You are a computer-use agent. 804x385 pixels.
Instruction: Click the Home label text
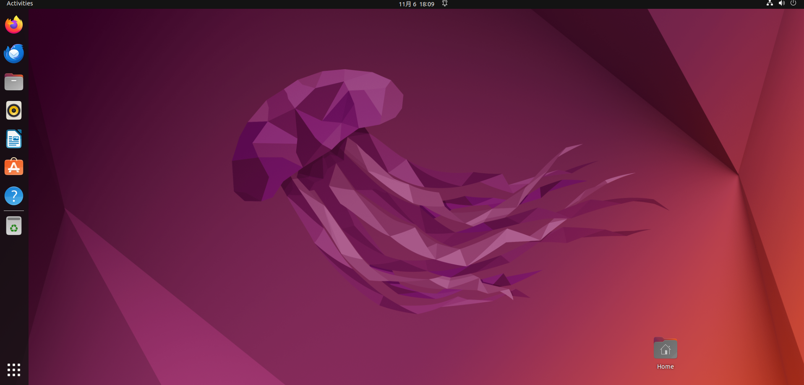666,367
